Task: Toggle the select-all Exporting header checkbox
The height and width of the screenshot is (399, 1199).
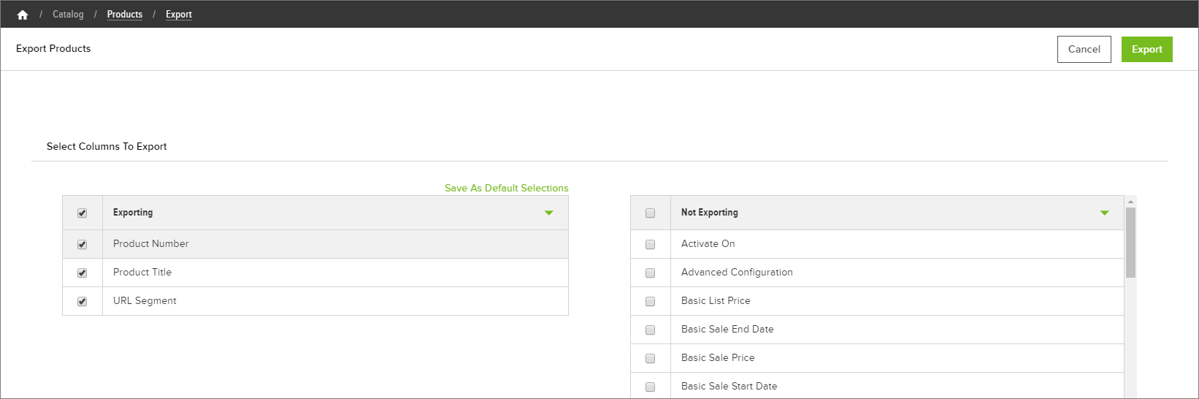Action: 82,213
